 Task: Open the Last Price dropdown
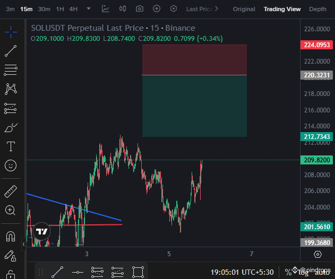(x=202, y=9)
